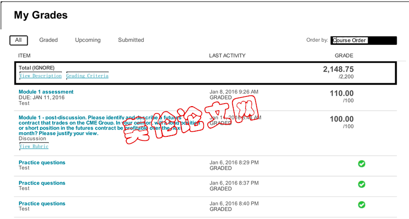Click View Rubric for the discussion

pos(34,147)
